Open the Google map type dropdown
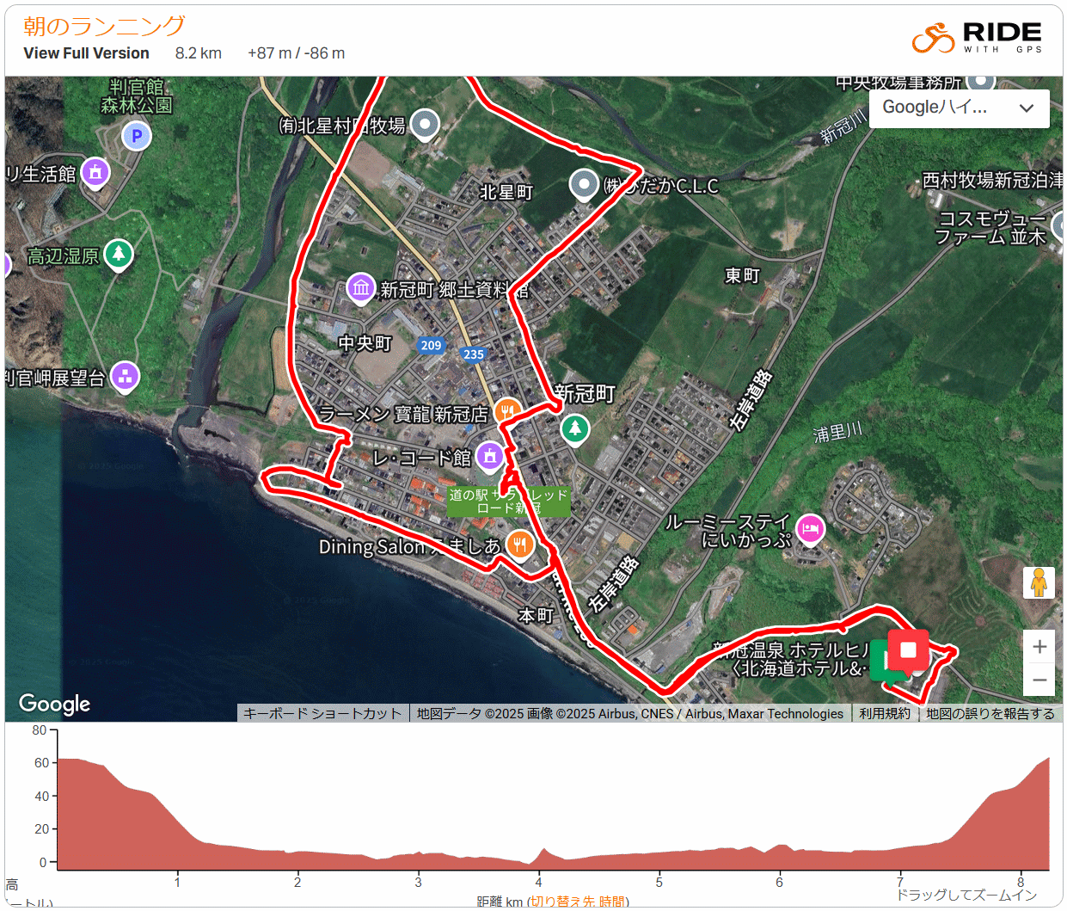The image size is (1067, 911). pyautogui.click(x=959, y=108)
